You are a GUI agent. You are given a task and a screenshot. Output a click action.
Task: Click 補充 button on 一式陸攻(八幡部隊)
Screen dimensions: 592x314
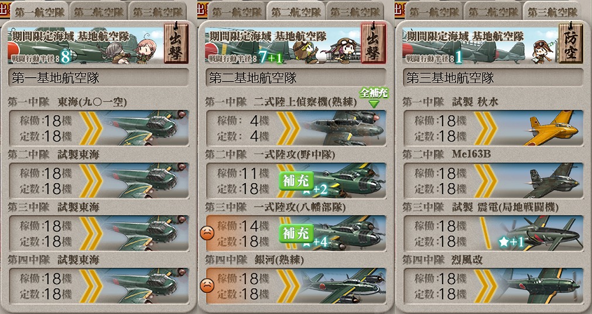296,233
